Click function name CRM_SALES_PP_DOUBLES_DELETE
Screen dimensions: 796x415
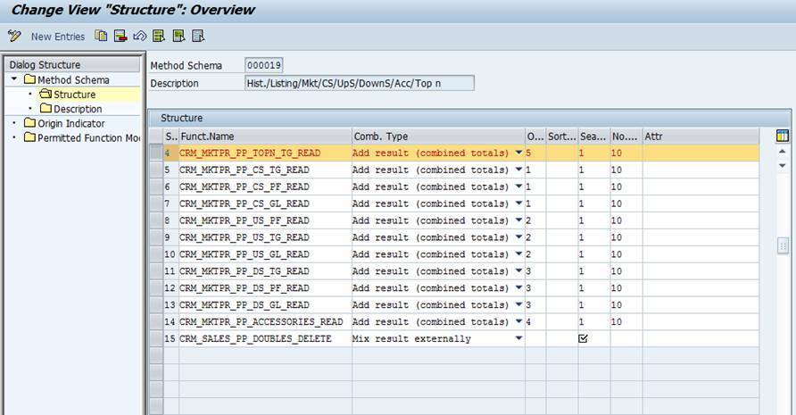pyautogui.click(x=255, y=338)
